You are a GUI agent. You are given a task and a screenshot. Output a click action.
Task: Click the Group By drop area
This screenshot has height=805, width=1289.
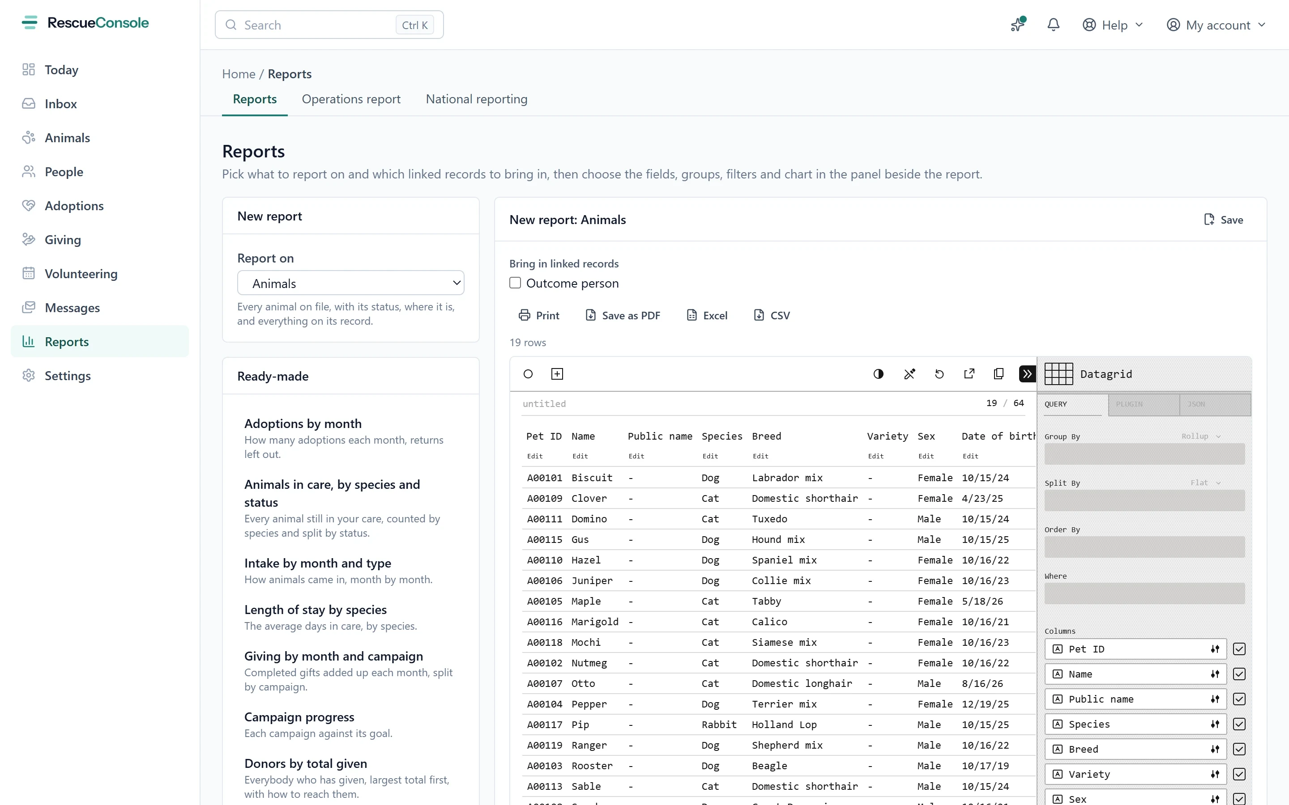click(1144, 453)
